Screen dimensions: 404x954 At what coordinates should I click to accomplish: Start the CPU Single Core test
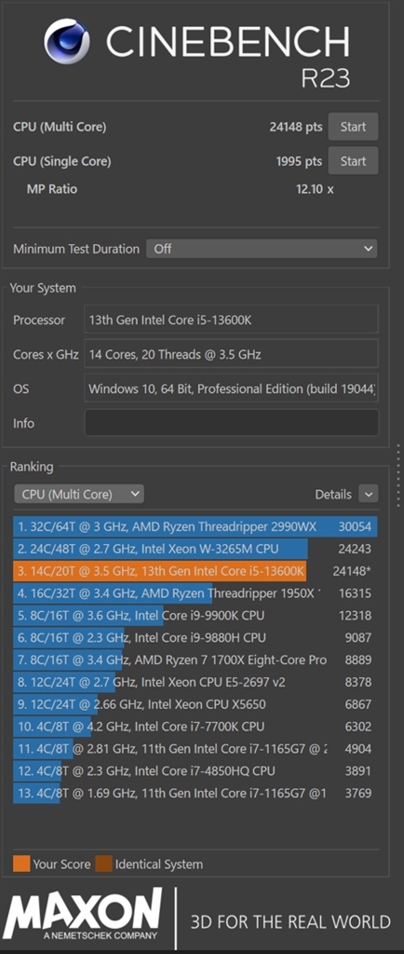point(353,160)
